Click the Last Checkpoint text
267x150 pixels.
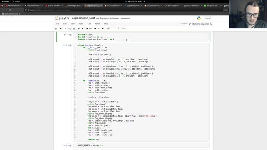[107, 18]
